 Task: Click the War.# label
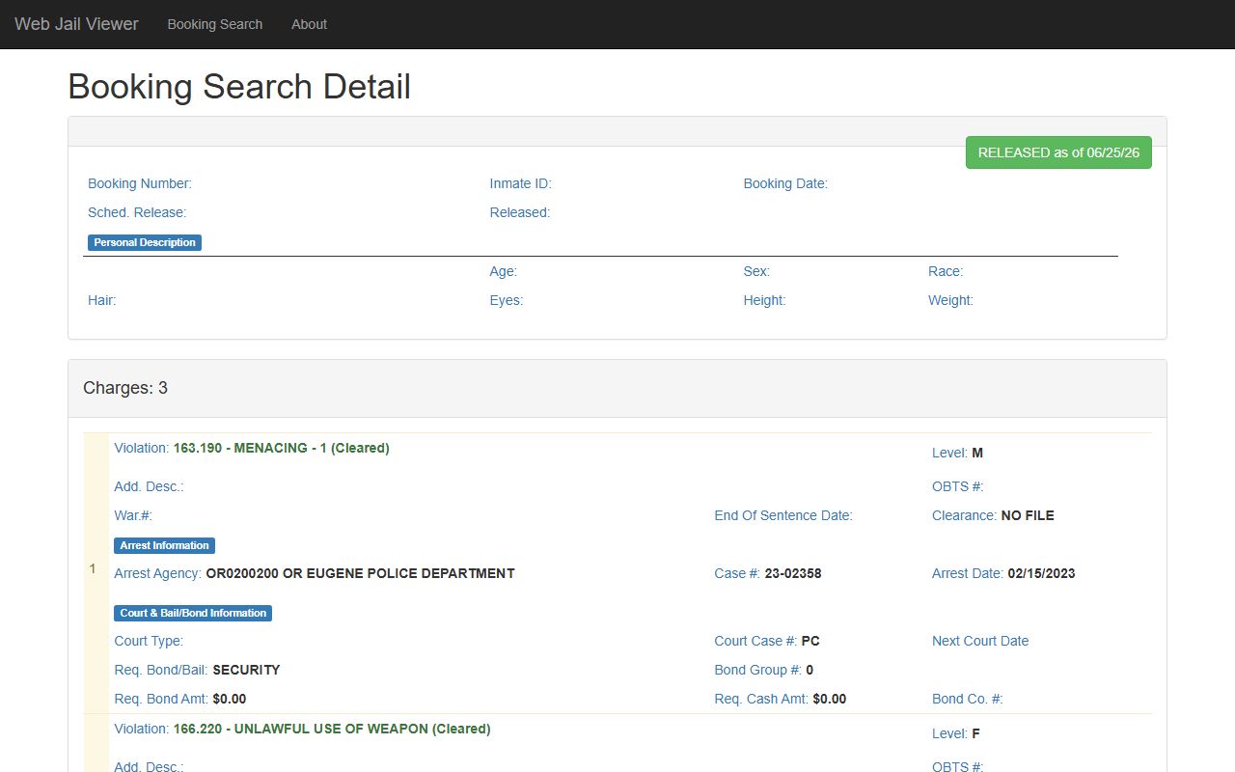pyautogui.click(x=133, y=515)
